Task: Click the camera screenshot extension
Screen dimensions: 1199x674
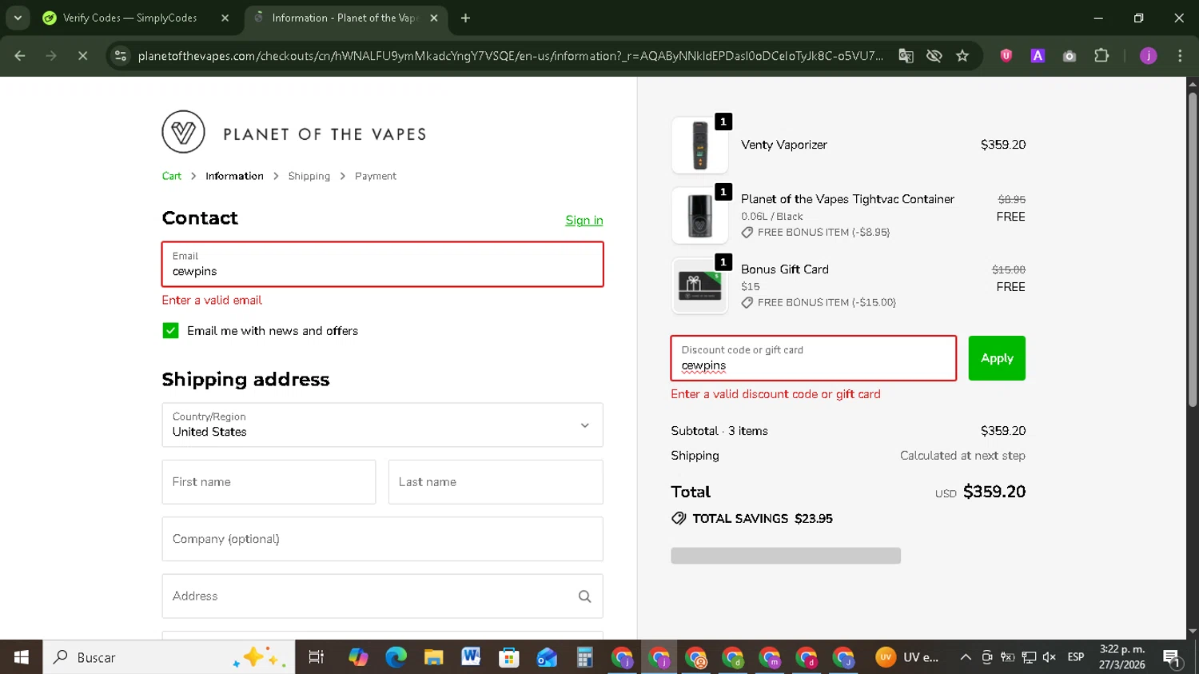Action: (x=1070, y=55)
